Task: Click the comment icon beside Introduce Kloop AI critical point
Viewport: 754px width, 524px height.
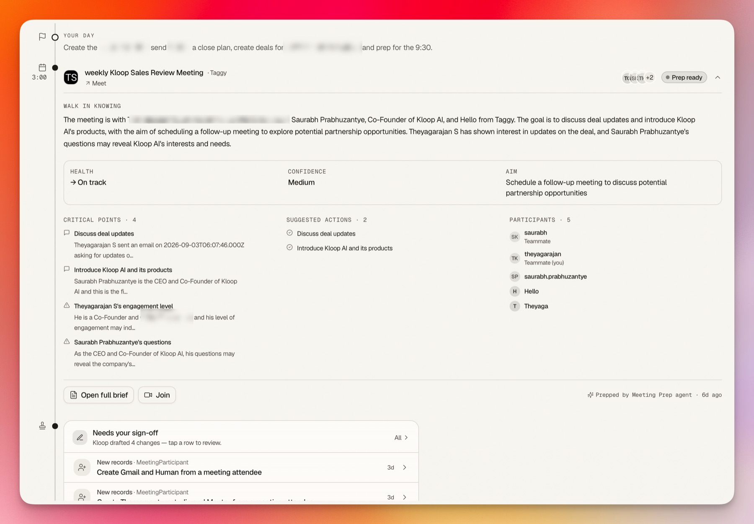Action: [67, 269]
